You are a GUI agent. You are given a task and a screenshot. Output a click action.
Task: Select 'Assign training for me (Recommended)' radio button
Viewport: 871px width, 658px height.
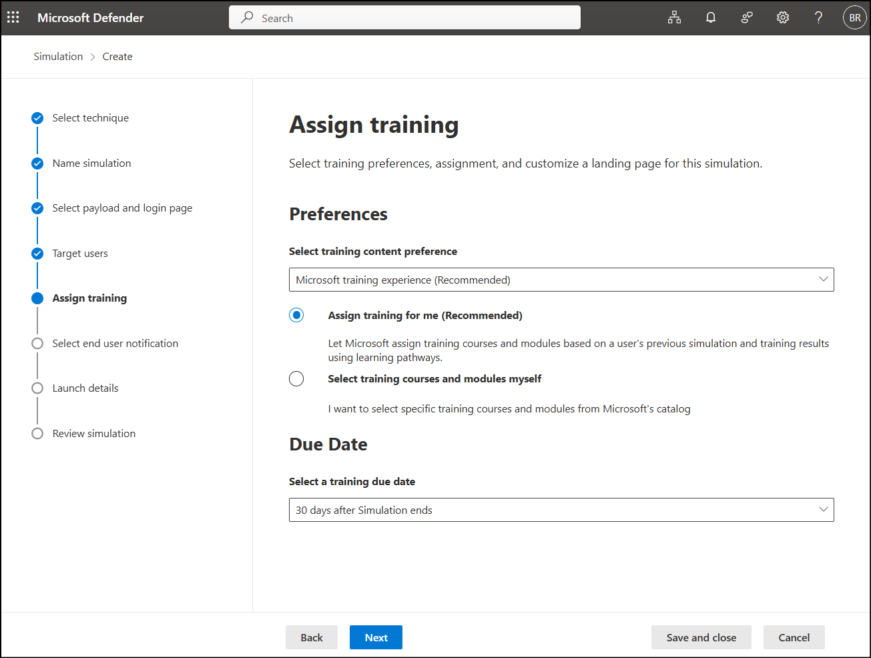(296, 314)
